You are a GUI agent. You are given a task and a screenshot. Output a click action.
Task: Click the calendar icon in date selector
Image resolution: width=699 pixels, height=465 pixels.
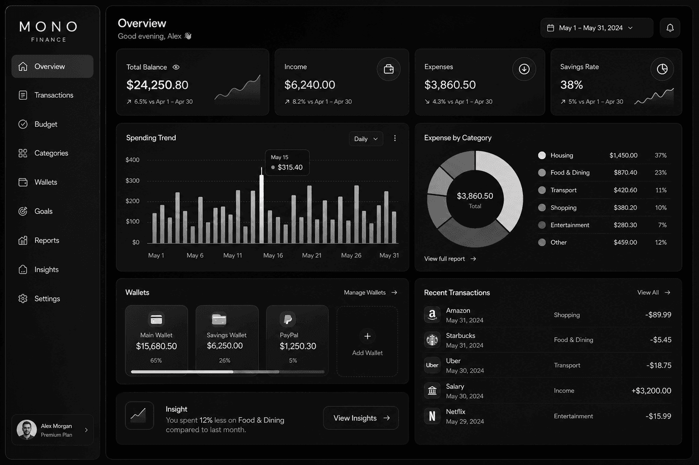click(551, 28)
